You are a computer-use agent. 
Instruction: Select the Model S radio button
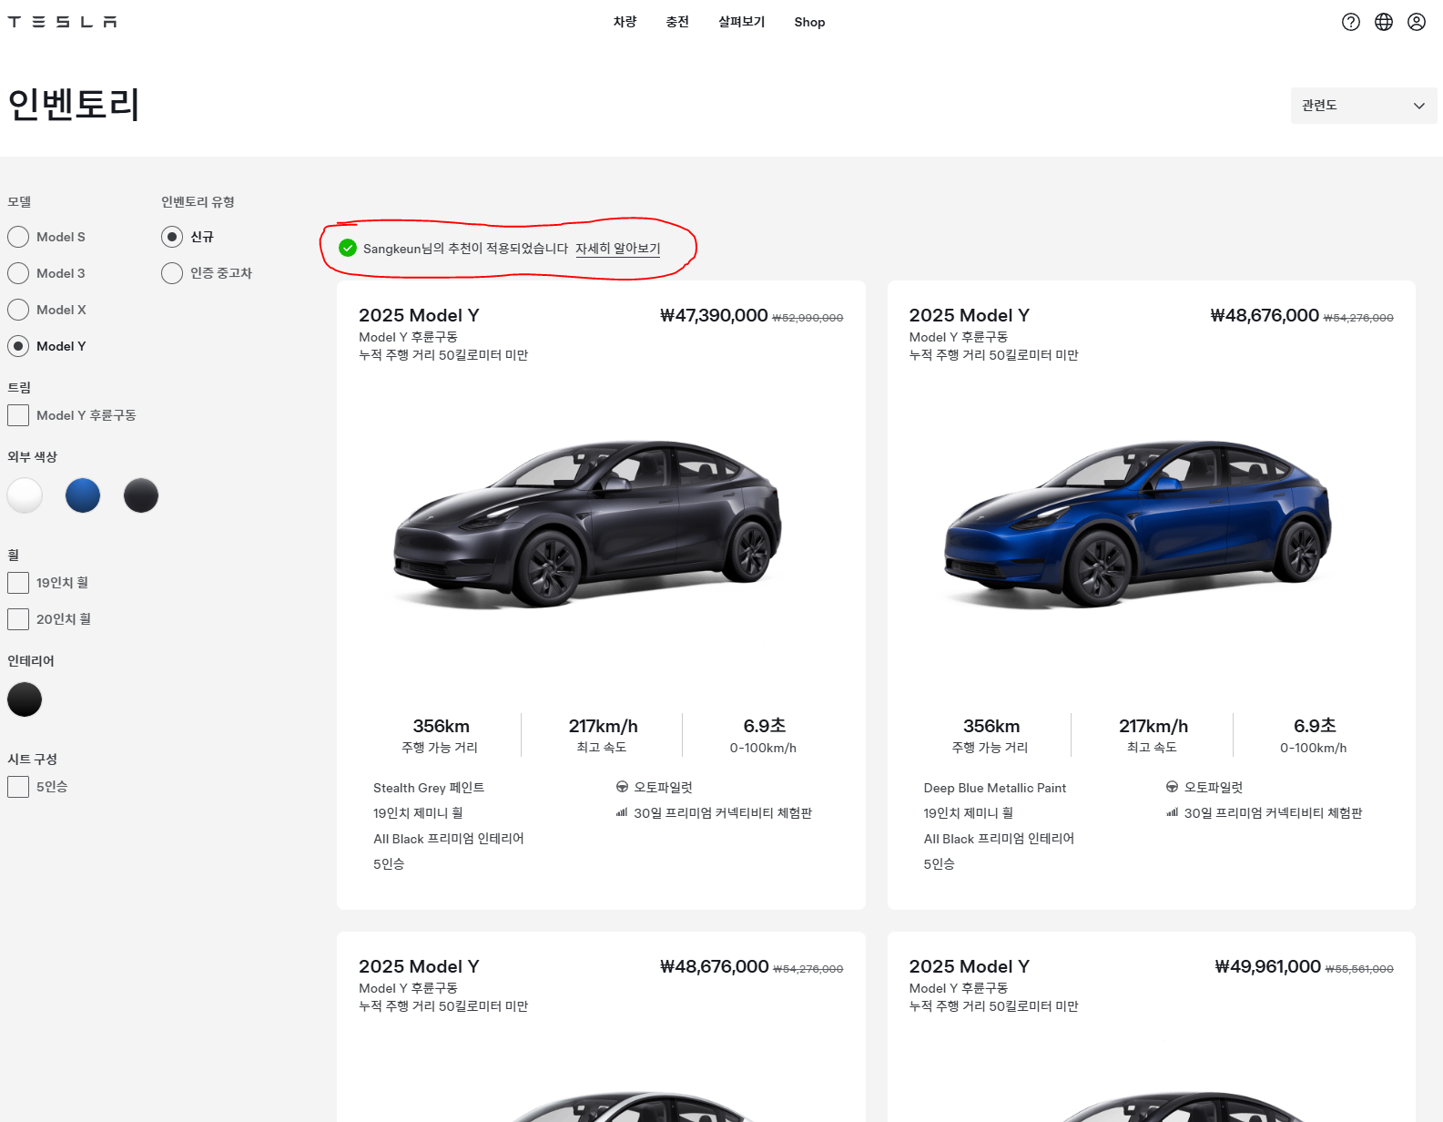[18, 237]
